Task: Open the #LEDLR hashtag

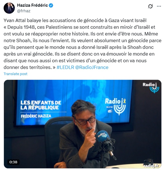Action: 65,67
